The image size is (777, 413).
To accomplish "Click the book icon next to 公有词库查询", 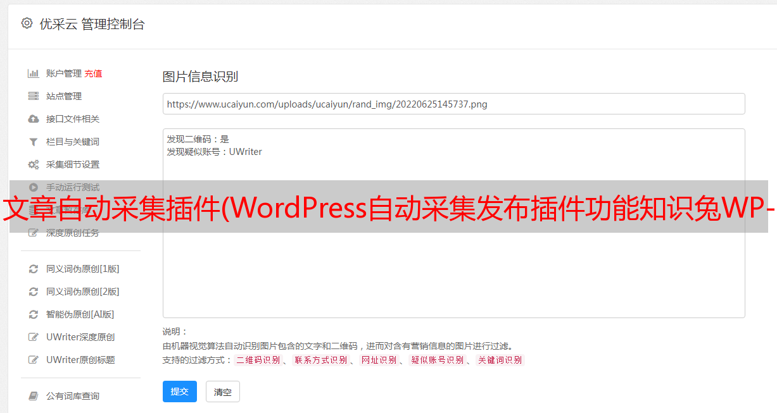I will pos(34,396).
